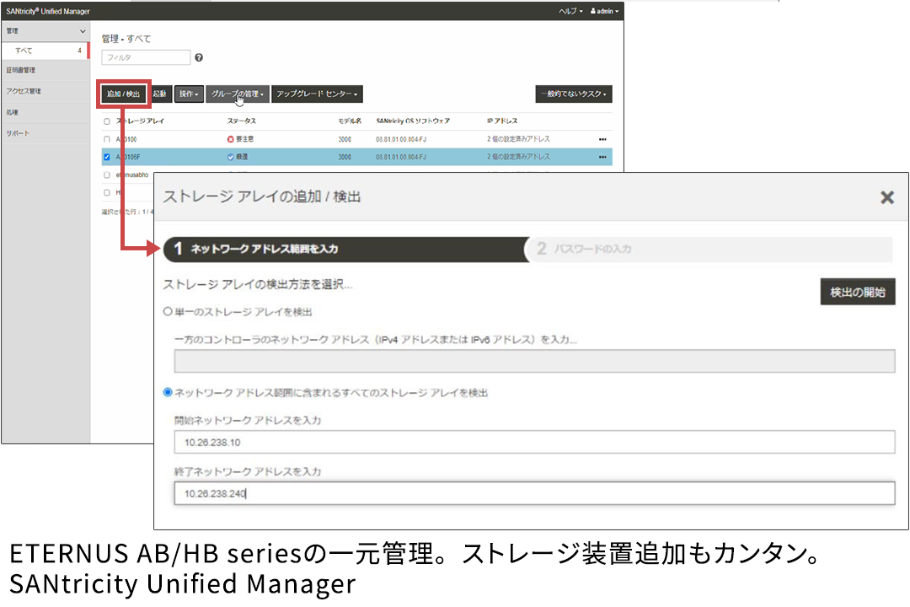The height and width of the screenshot is (607, 910).
Task: Click the 終了ネットワーク アドレス field with 10.26.238.240
Action: tap(534, 493)
